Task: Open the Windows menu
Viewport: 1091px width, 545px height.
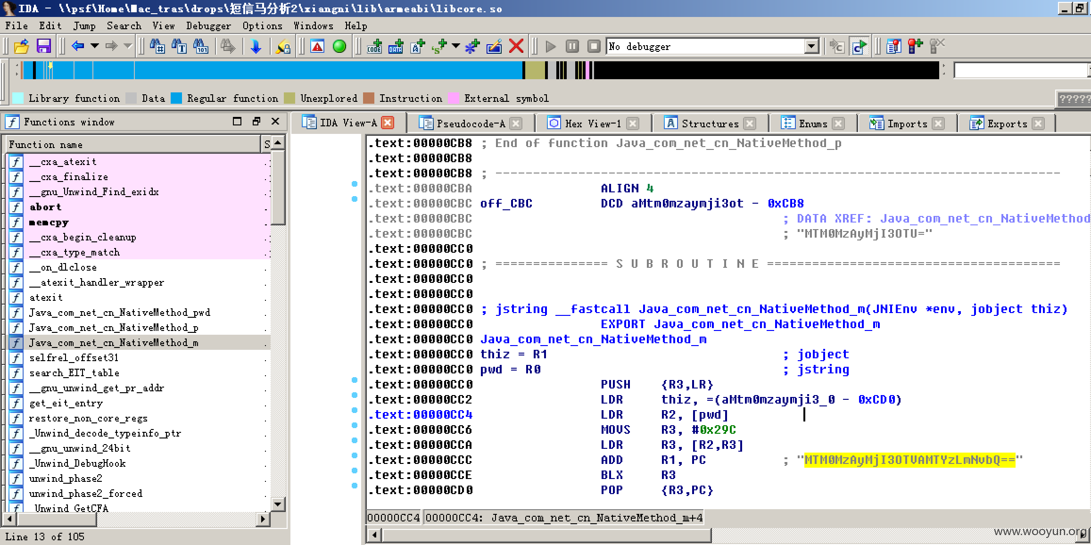Action: click(313, 26)
